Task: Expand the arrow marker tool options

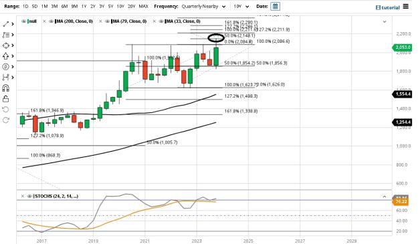Action: coord(13,56)
